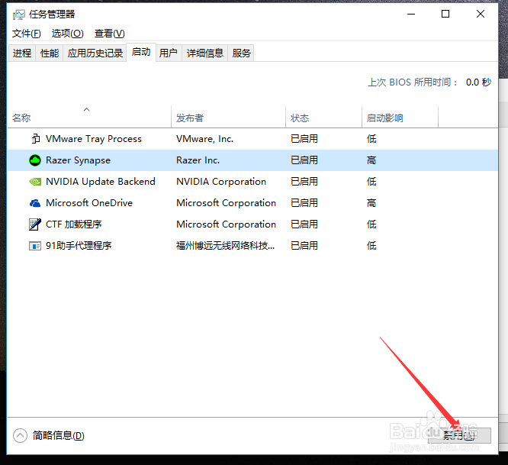Switch to the 服务 tab
Image resolution: width=508 pixels, height=465 pixels.
point(241,53)
